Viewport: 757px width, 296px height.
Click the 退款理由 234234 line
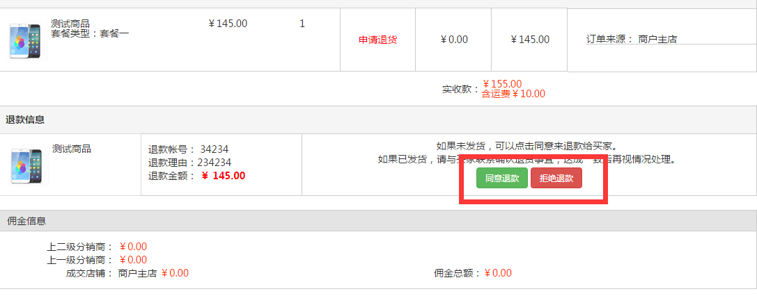[x=189, y=163]
